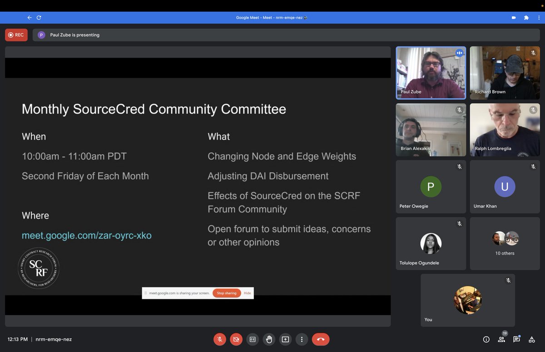The width and height of the screenshot is (545, 352).
Task: Open the Activities panel
Action: click(532, 339)
